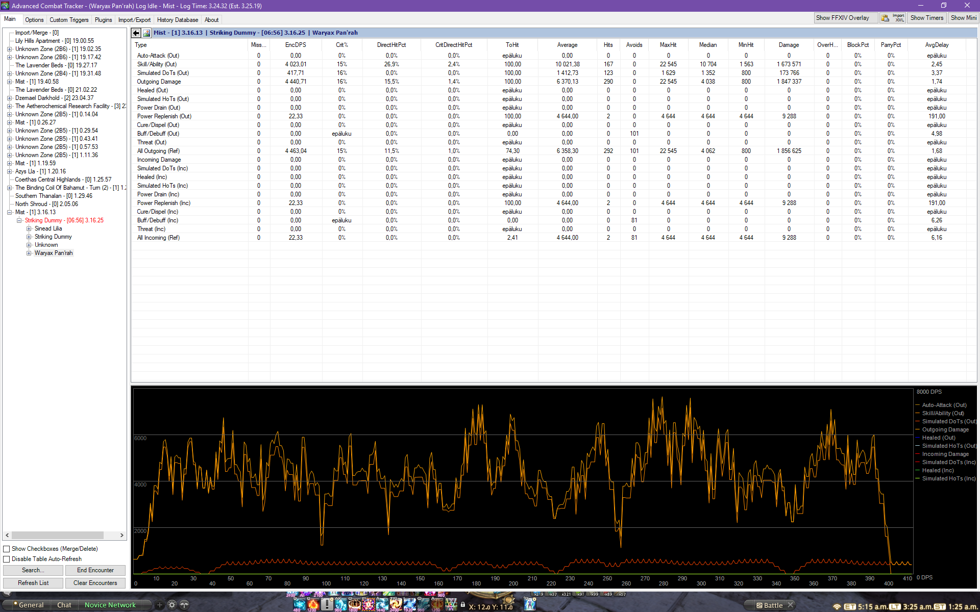Screen dimensions: 980x612
Task: Collapse the Striking Dummy [06:56] encounter node
Action: pos(19,220)
